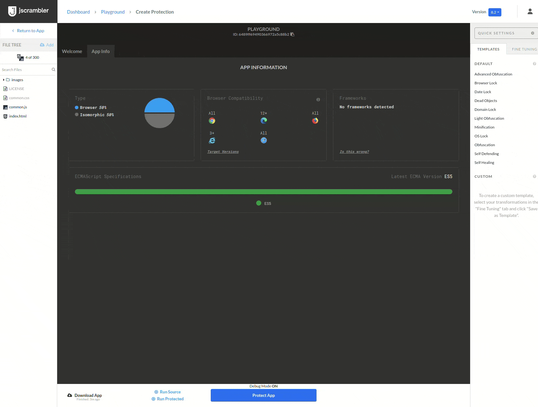Click the Edge browser icon
The width and height of the screenshot is (538, 407).
click(264, 121)
